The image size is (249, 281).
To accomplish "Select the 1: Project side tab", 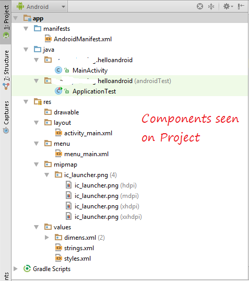I will point(6,22).
